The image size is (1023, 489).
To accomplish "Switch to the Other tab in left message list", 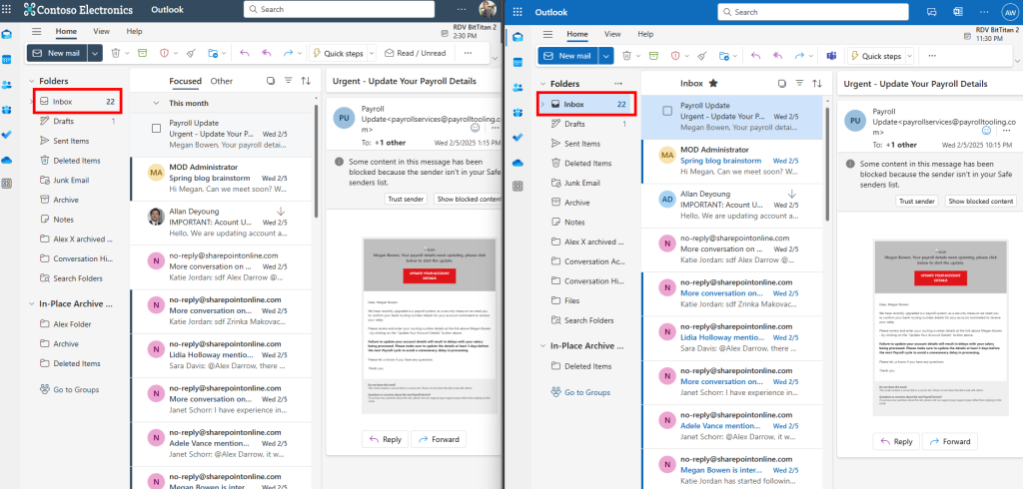I will coord(221,81).
